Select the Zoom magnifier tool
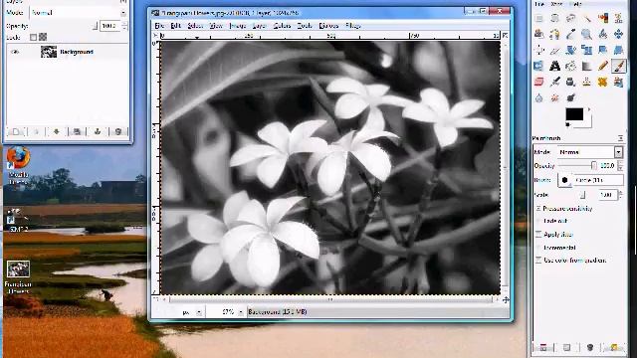Screen dimensions: 637x358 point(586,34)
